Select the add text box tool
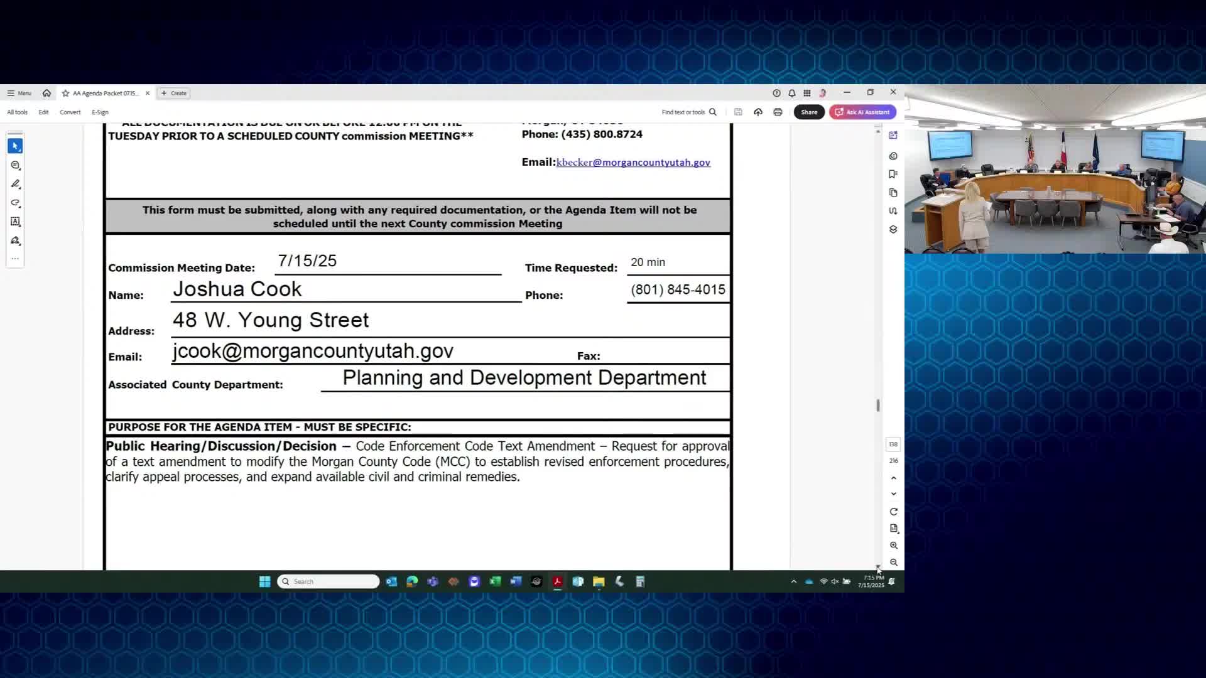This screenshot has height=678, width=1206. tap(16, 222)
